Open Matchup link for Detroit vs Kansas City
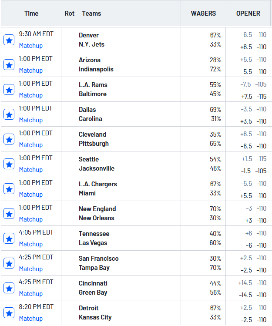Screen dimensions: 272x326 click(x=30, y=319)
